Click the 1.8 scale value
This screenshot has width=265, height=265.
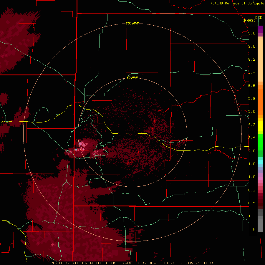click(252, 164)
